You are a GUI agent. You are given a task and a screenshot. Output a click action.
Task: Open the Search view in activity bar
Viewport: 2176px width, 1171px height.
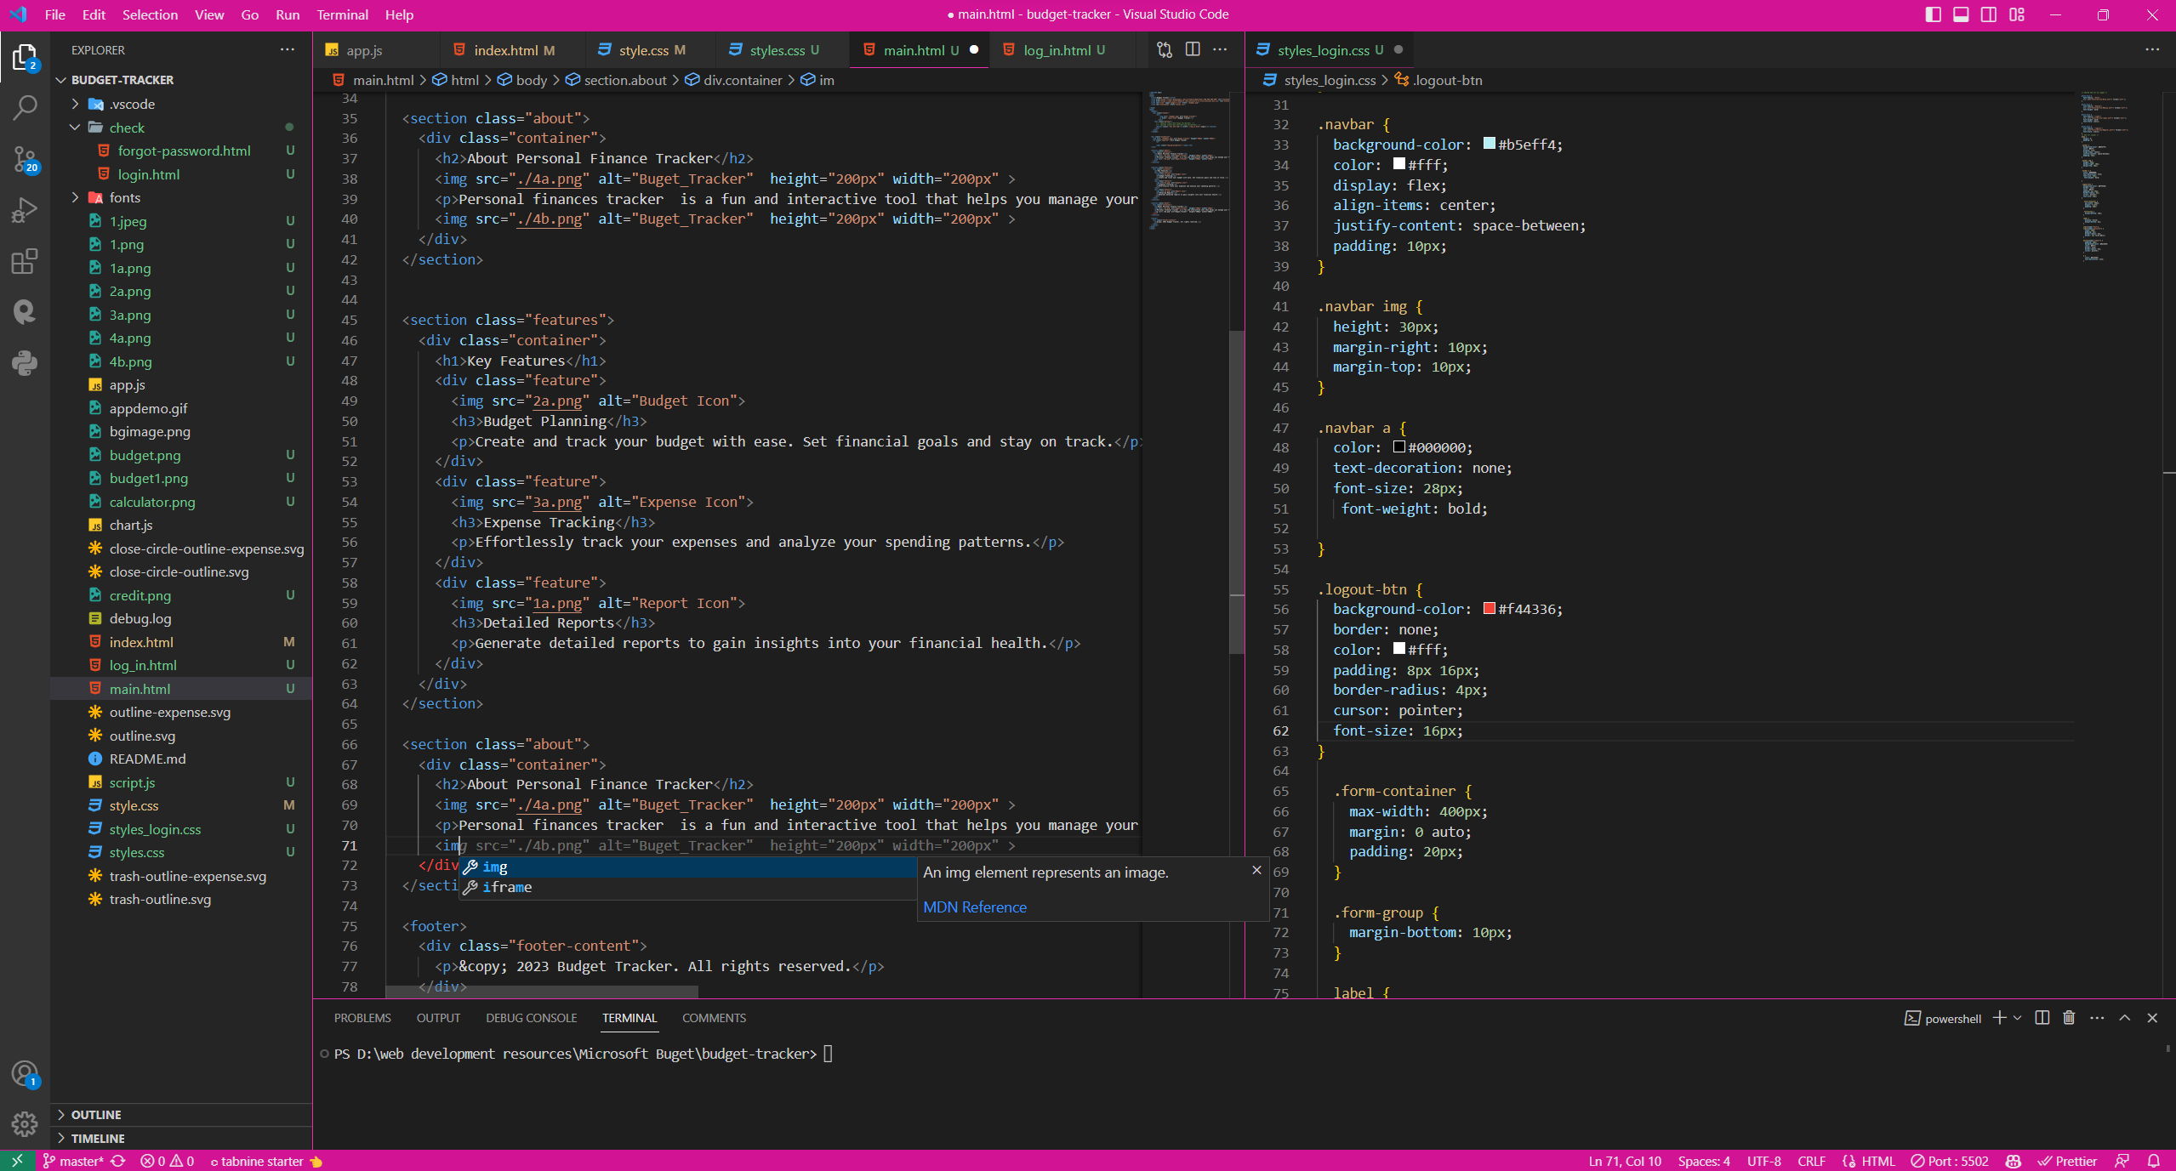pos(25,108)
